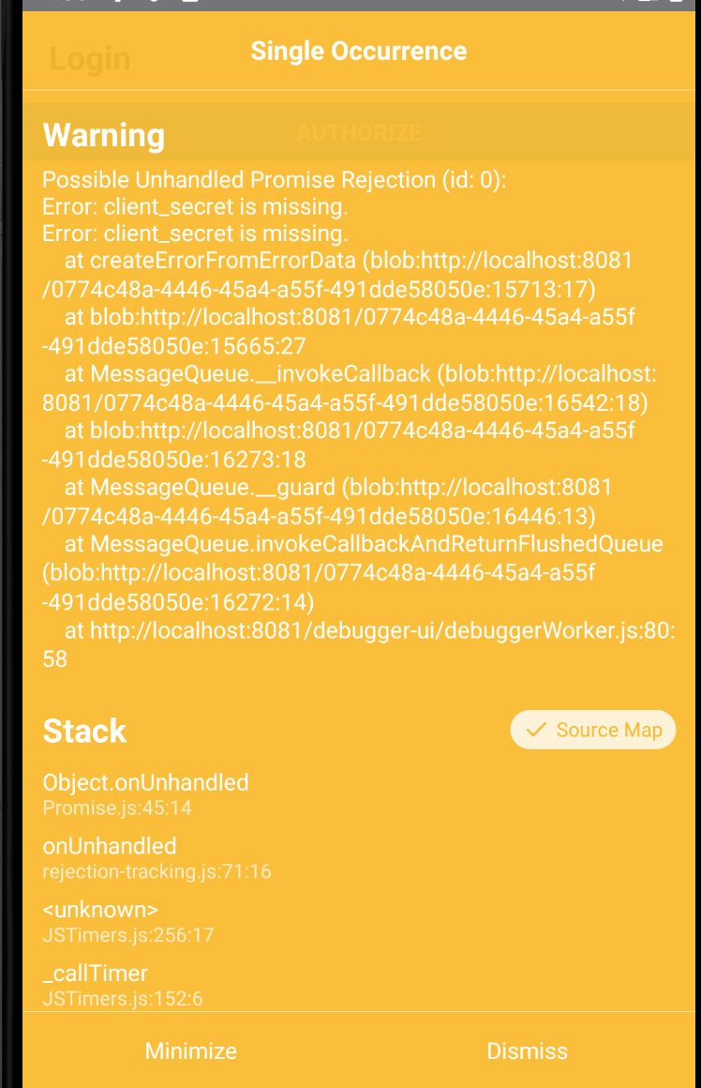Tap the createErrorFromErrorData stack line

point(281,261)
